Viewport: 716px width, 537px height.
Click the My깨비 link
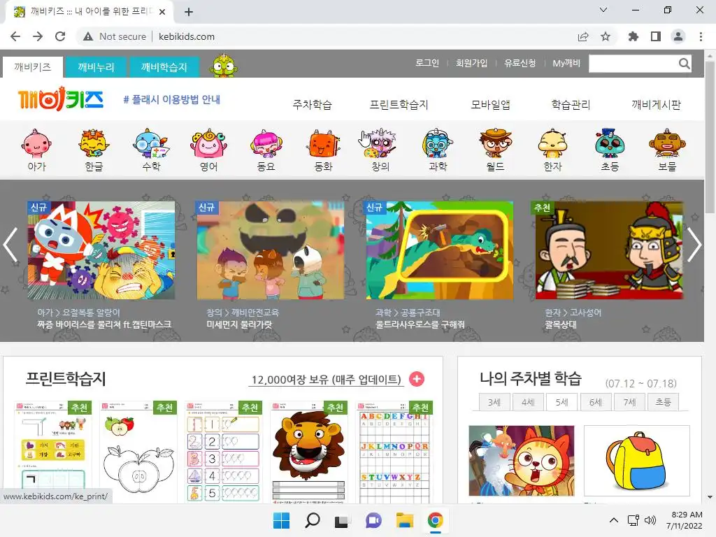[566, 63]
